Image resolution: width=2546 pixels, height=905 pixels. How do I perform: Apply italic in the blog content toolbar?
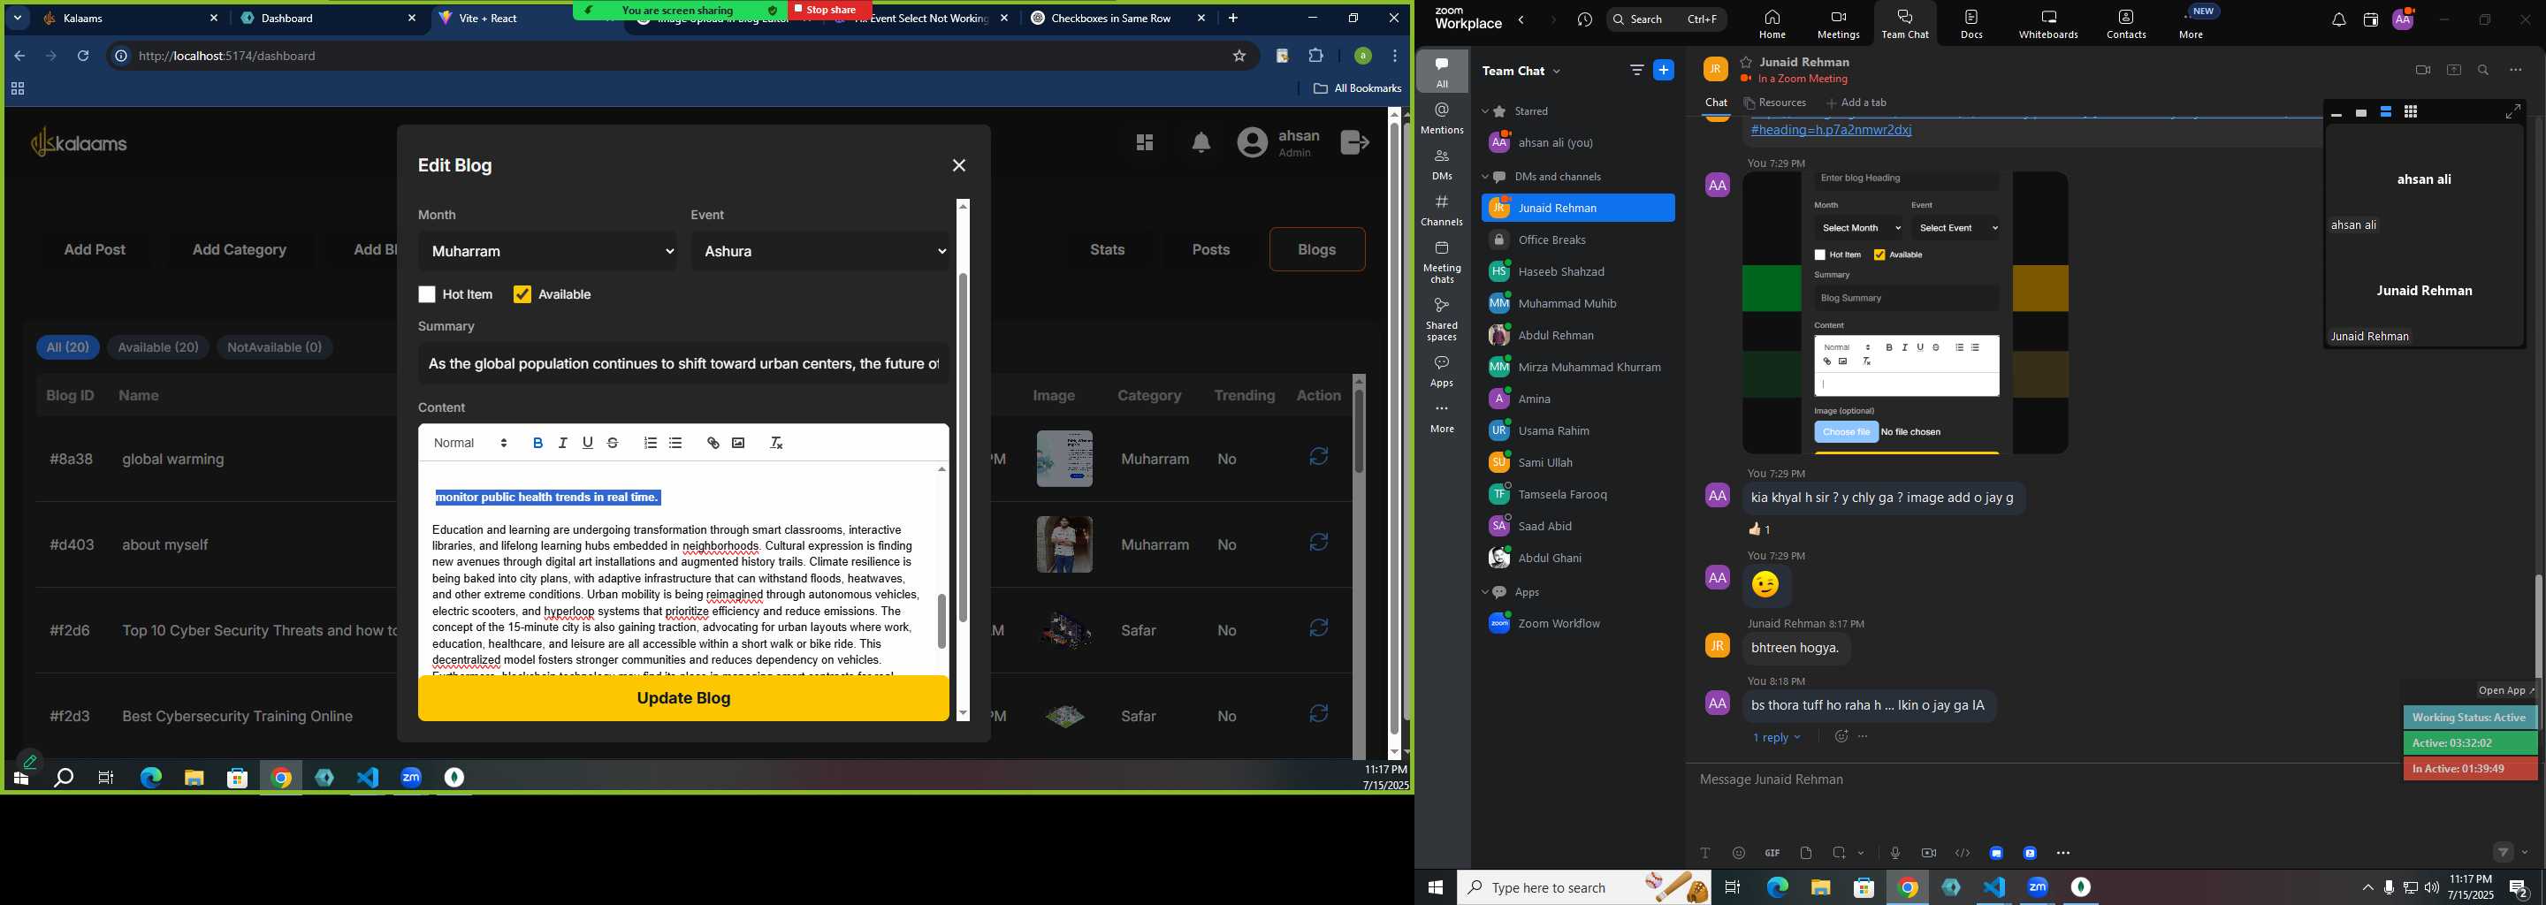(562, 443)
